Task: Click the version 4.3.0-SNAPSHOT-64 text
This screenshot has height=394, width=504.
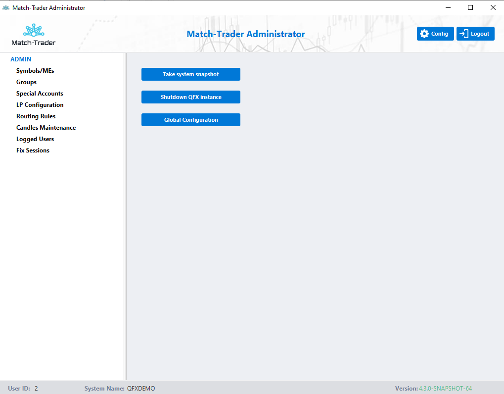Action: click(x=445, y=389)
